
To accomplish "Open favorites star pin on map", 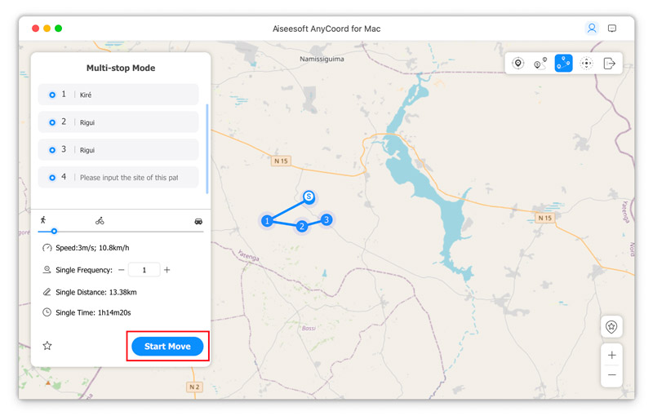I will (x=611, y=327).
